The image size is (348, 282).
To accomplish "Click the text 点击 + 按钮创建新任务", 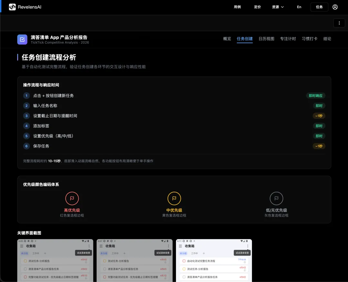I will pos(53,96).
